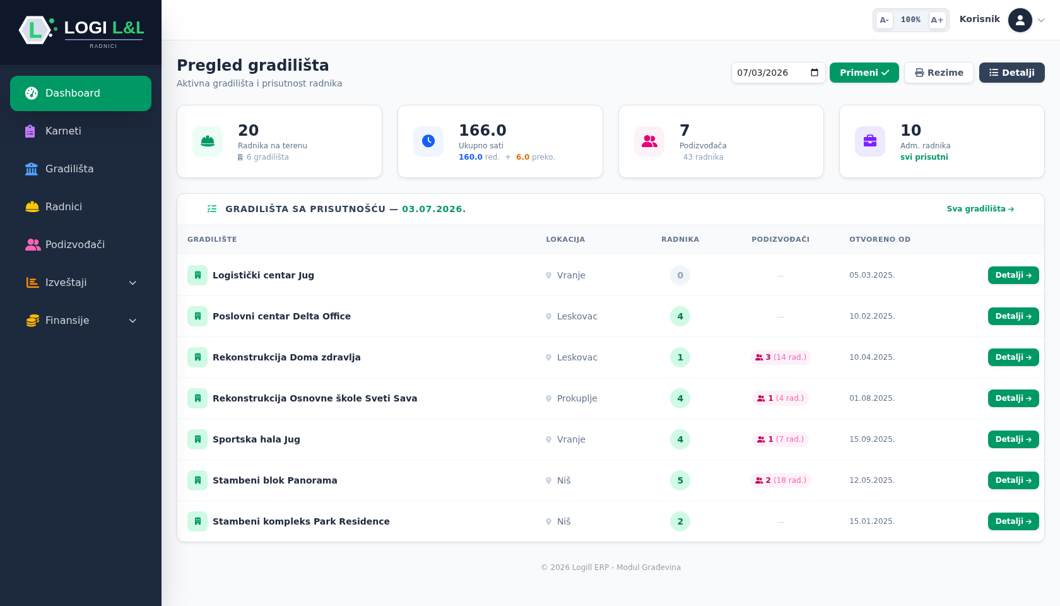Click the Finansije coins icon
This screenshot has width=1060, height=606.
[32, 321]
